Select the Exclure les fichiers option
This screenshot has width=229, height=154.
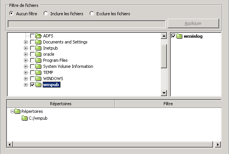92,14
